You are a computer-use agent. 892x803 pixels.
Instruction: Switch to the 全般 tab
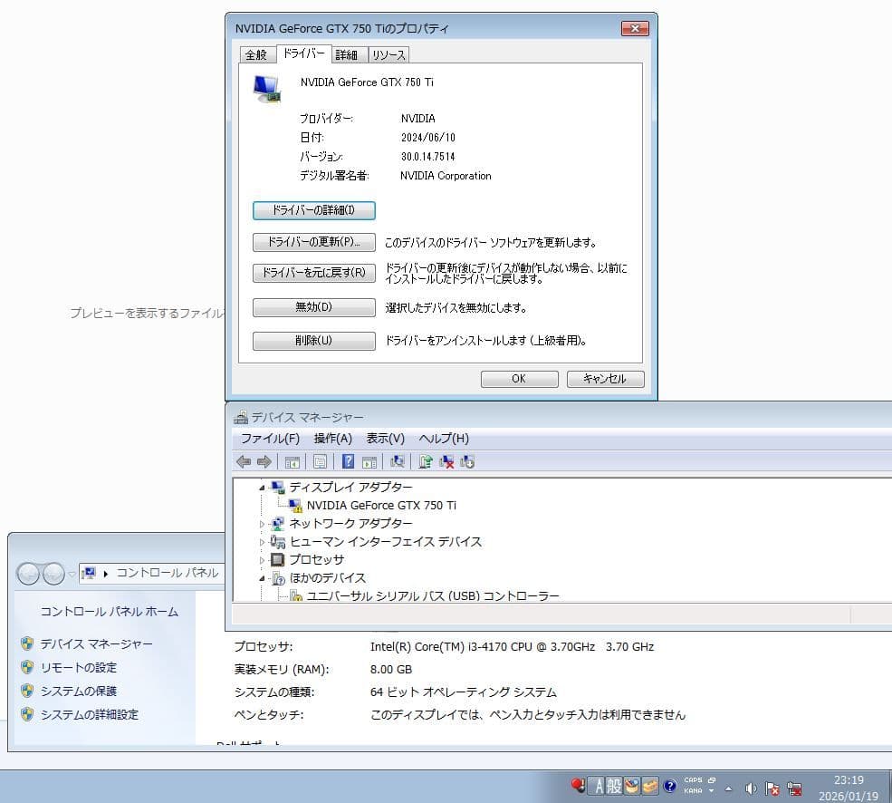(256, 54)
